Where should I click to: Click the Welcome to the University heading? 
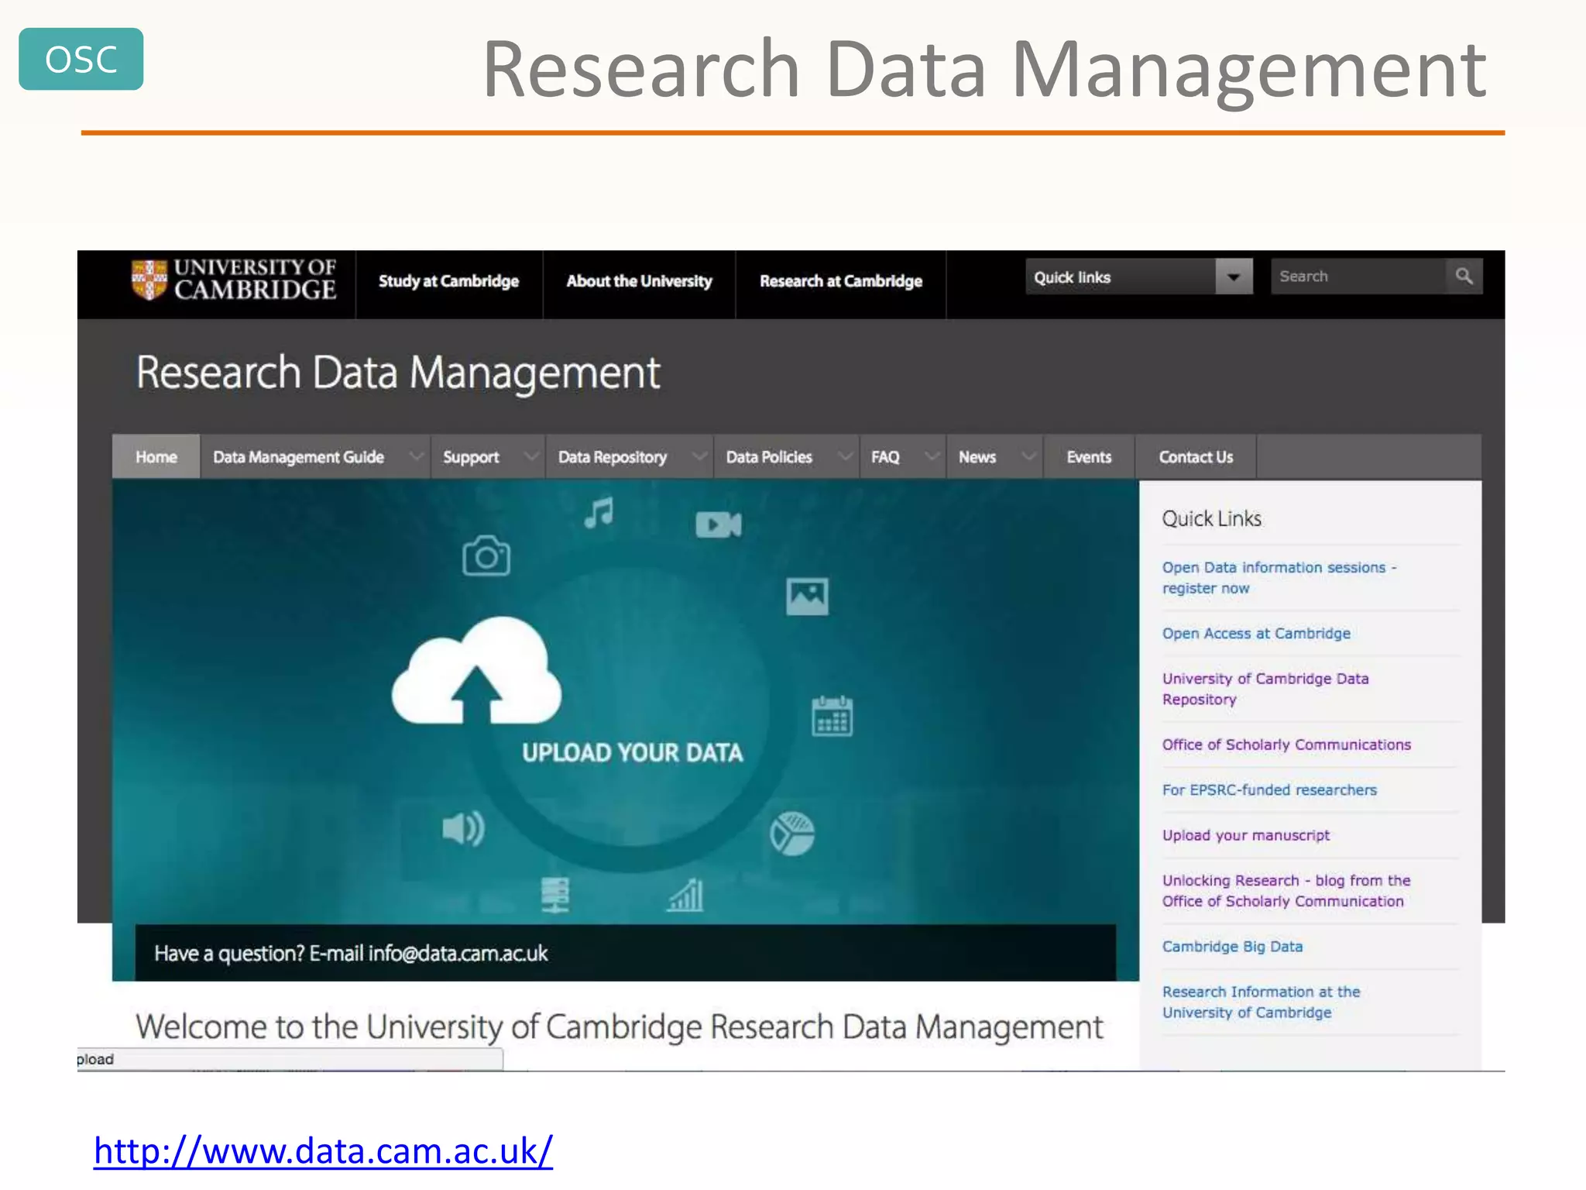tap(619, 1027)
